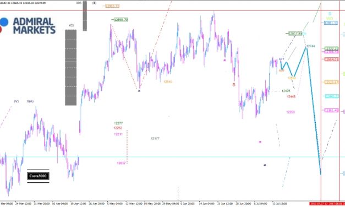Select the 24 Mar 12:00 date label
The image size is (345, 207).
[23, 204]
